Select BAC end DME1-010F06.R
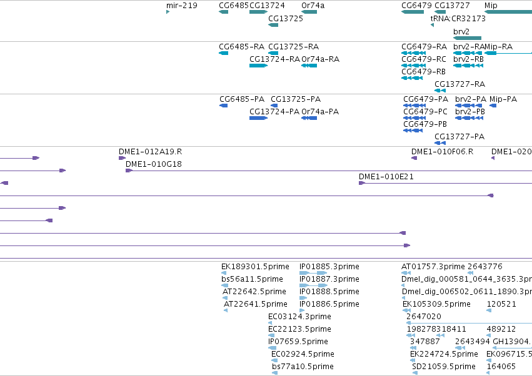 click(442, 152)
